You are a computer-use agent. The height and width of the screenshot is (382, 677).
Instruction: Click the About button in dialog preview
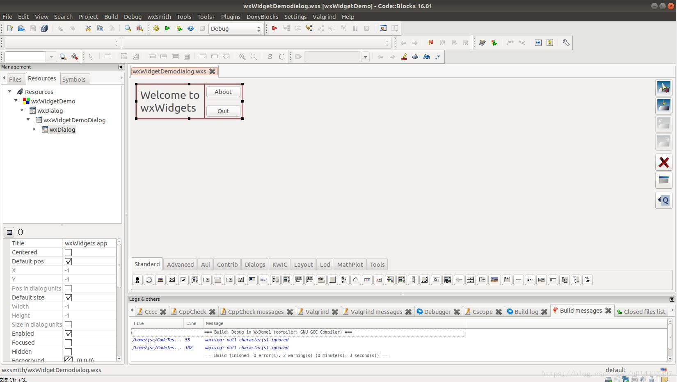pos(223,92)
